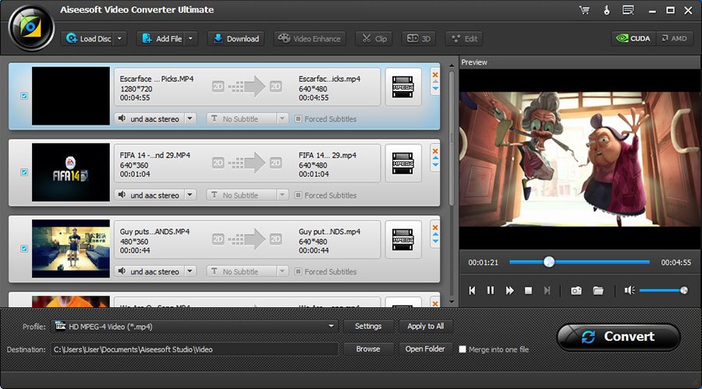Select the FIFA 14 video thumbnail
The width and height of the screenshot is (702, 389).
71,172
